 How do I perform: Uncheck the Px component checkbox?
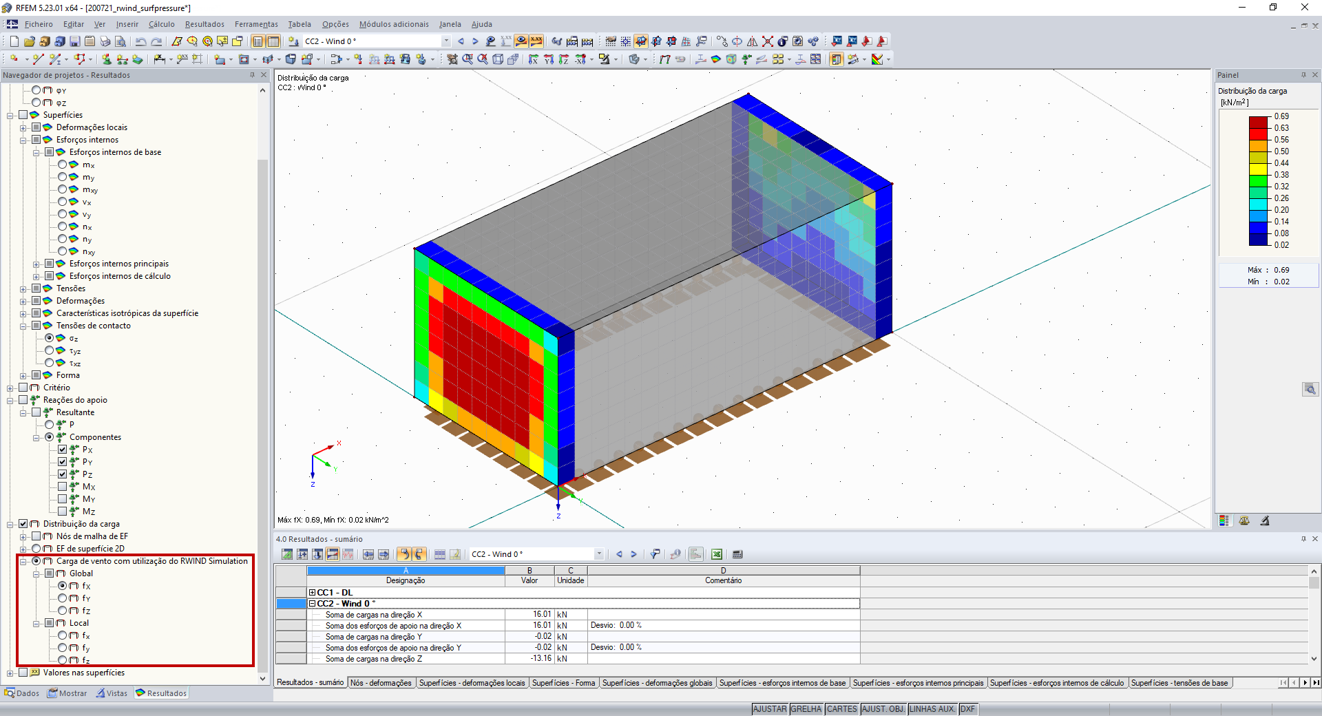(62, 450)
